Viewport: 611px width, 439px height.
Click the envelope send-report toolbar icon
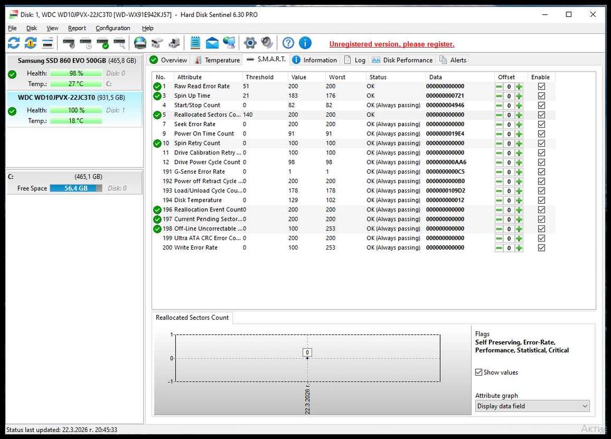[212, 43]
